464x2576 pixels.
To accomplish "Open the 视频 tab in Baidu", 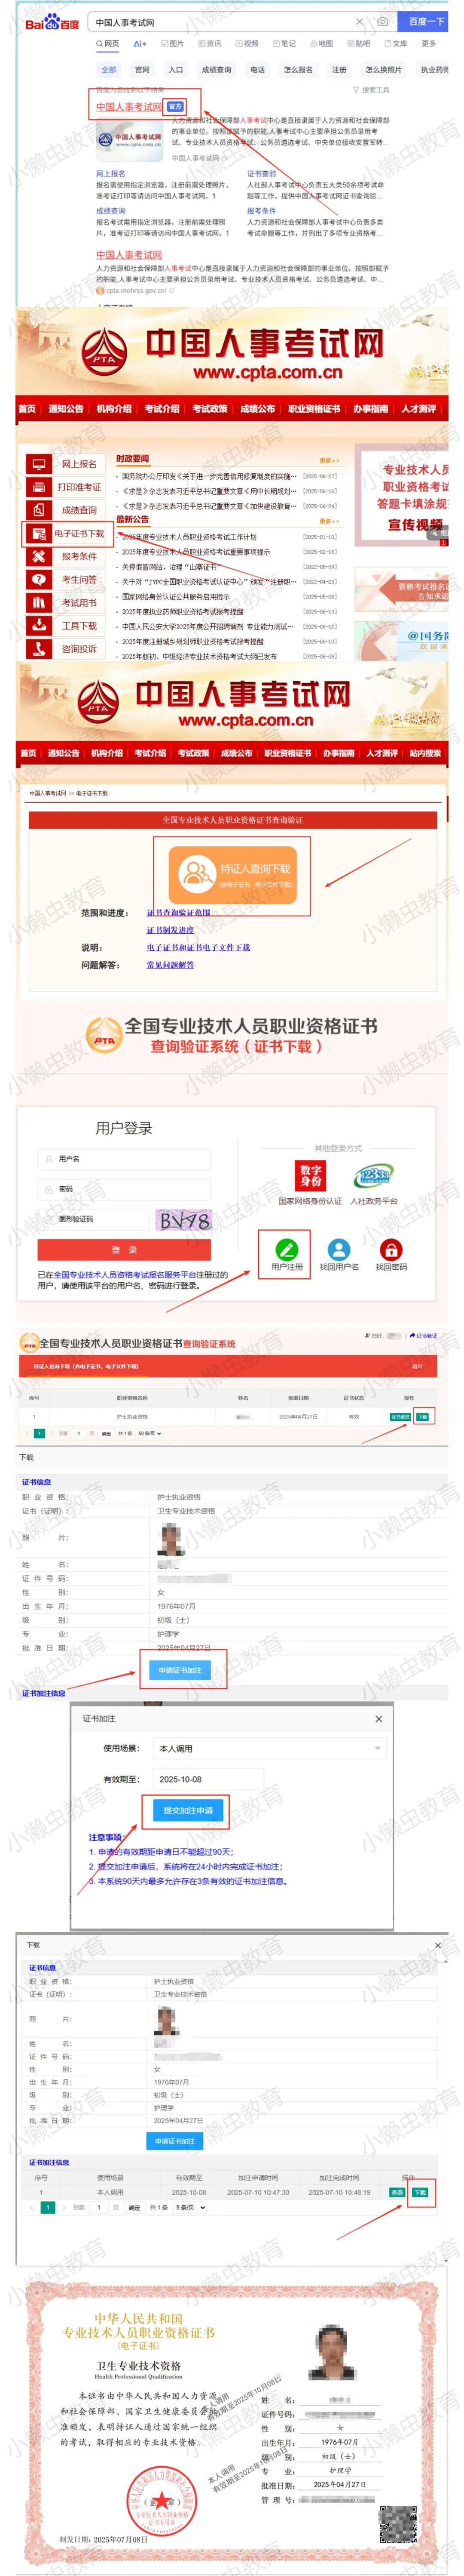I will click(247, 44).
